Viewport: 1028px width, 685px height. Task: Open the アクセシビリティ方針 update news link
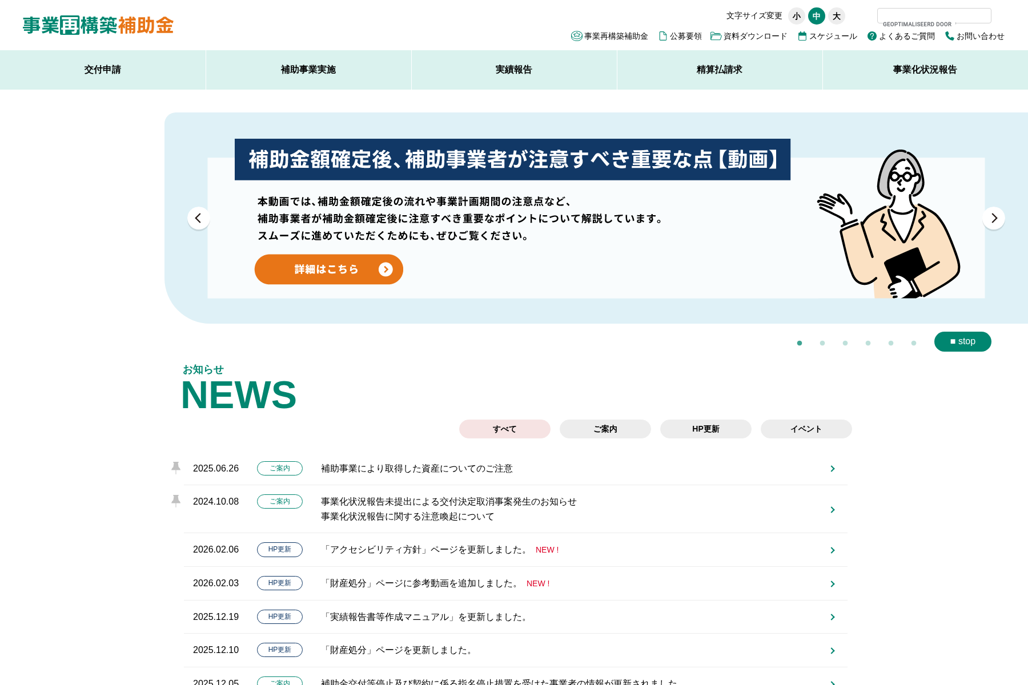tap(425, 550)
